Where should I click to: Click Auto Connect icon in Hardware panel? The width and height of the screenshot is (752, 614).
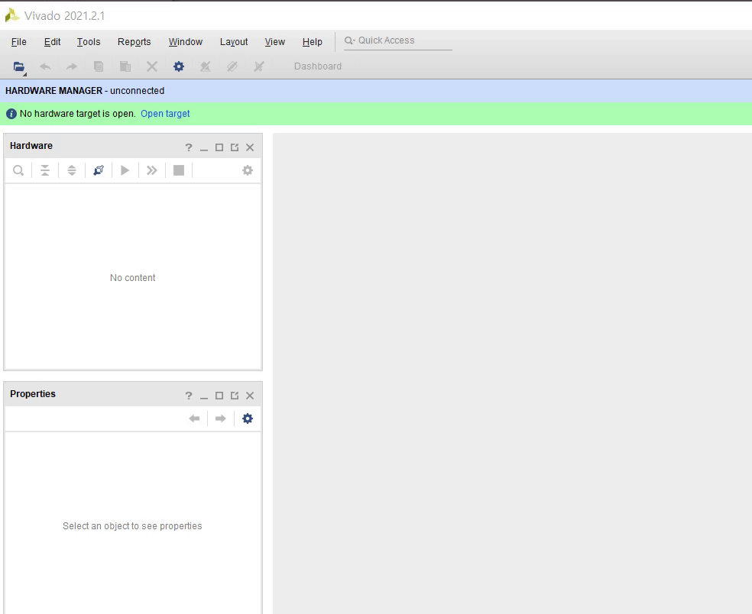pos(99,170)
